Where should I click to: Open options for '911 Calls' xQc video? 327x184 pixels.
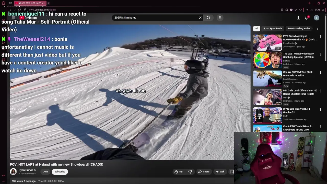(x=320, y=91)
